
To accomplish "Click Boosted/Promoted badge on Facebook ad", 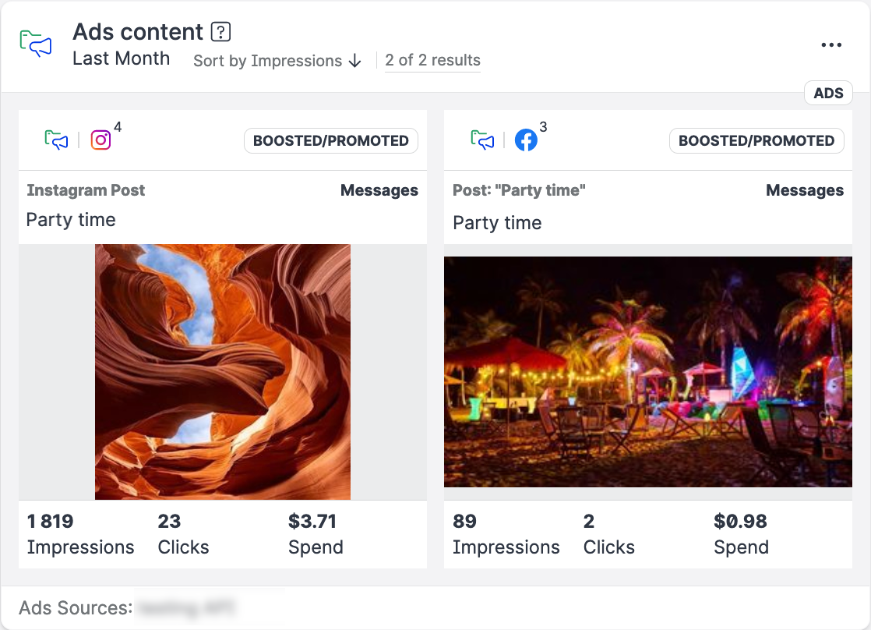I will pyautogui.click(x=756, y=141).
